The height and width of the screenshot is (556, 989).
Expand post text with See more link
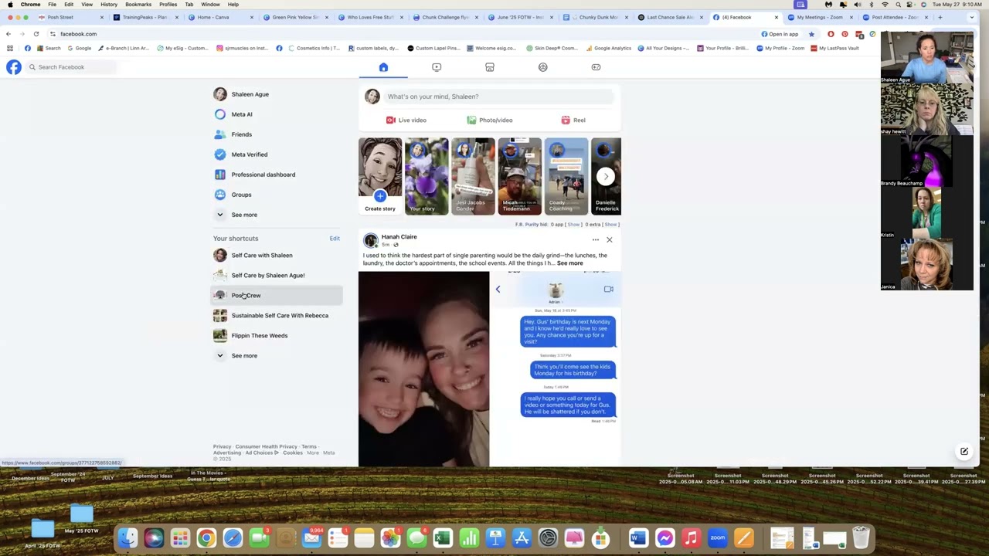[x=570, y=263]
